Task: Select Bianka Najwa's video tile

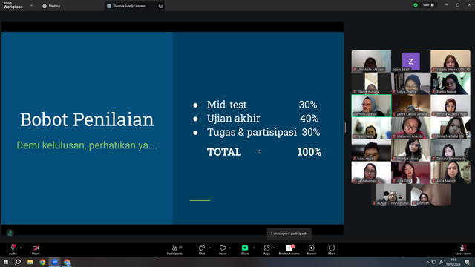Action: (x=451, y=83)
